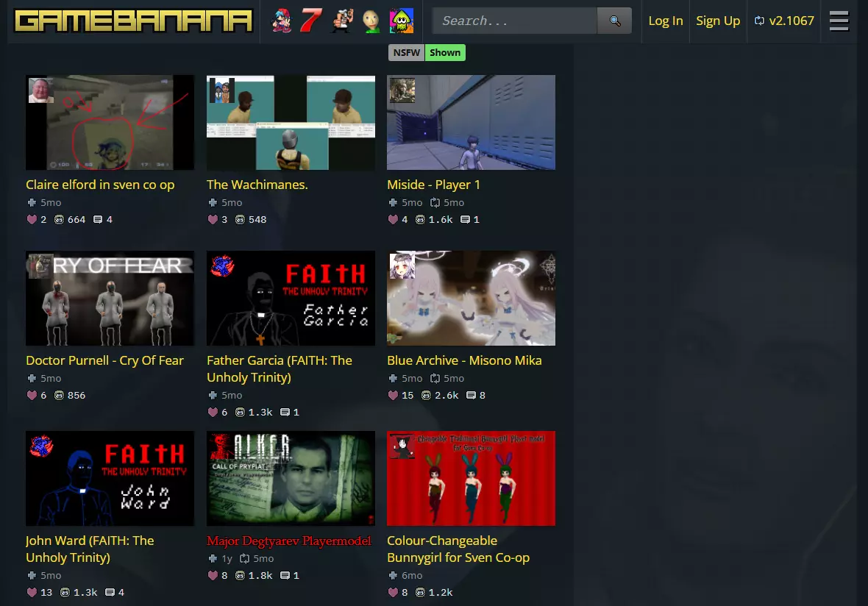Open The Wachimanes mod thumbnail

coord(291,122)
